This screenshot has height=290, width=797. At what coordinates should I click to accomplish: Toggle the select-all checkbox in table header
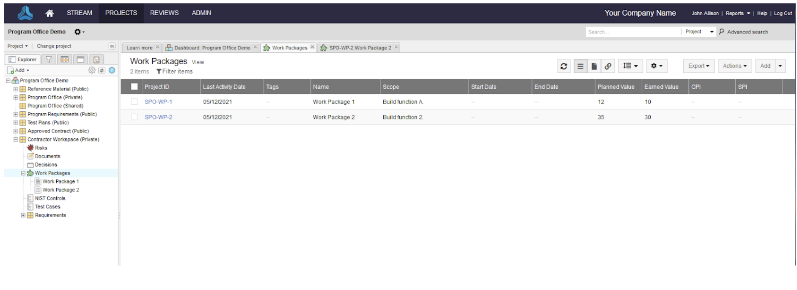(x=134, y=87)
